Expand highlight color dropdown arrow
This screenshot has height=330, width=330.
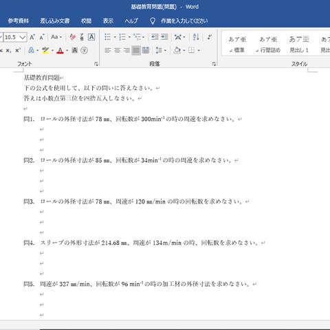[x=52, y=50]
